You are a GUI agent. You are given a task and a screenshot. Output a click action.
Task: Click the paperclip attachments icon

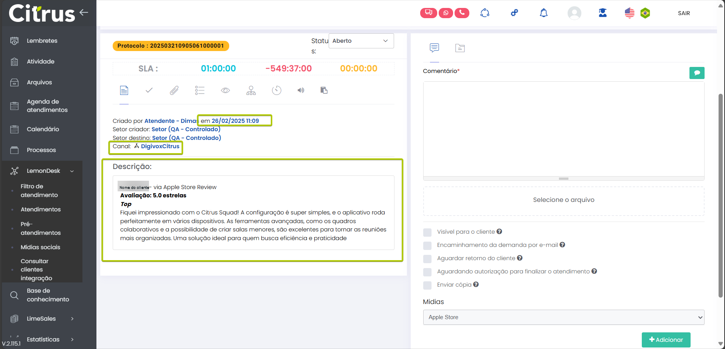pos(174,90)
